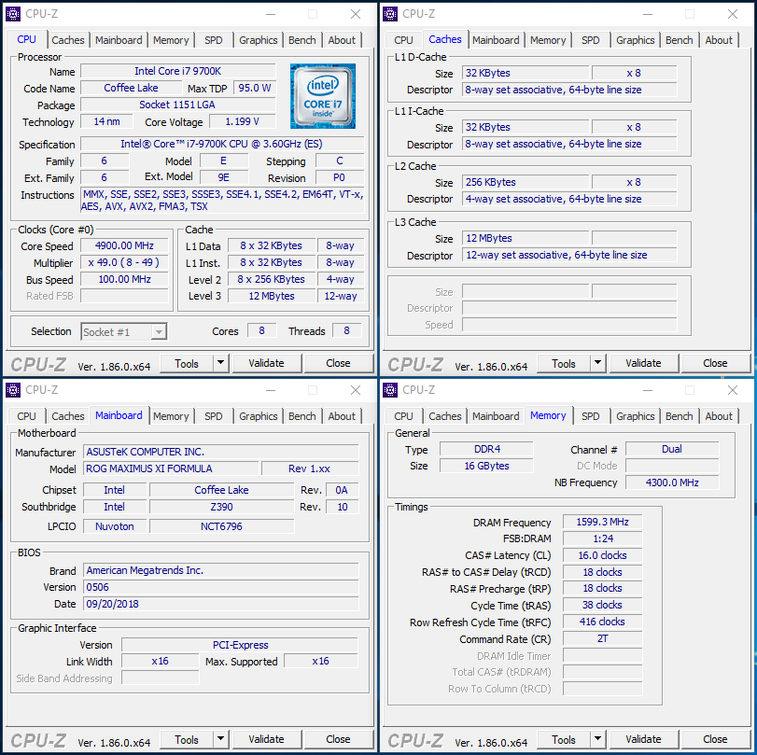Open SPD tab in Caches window
This screenshot has height=755, width=757.
(x=591, y=40)
